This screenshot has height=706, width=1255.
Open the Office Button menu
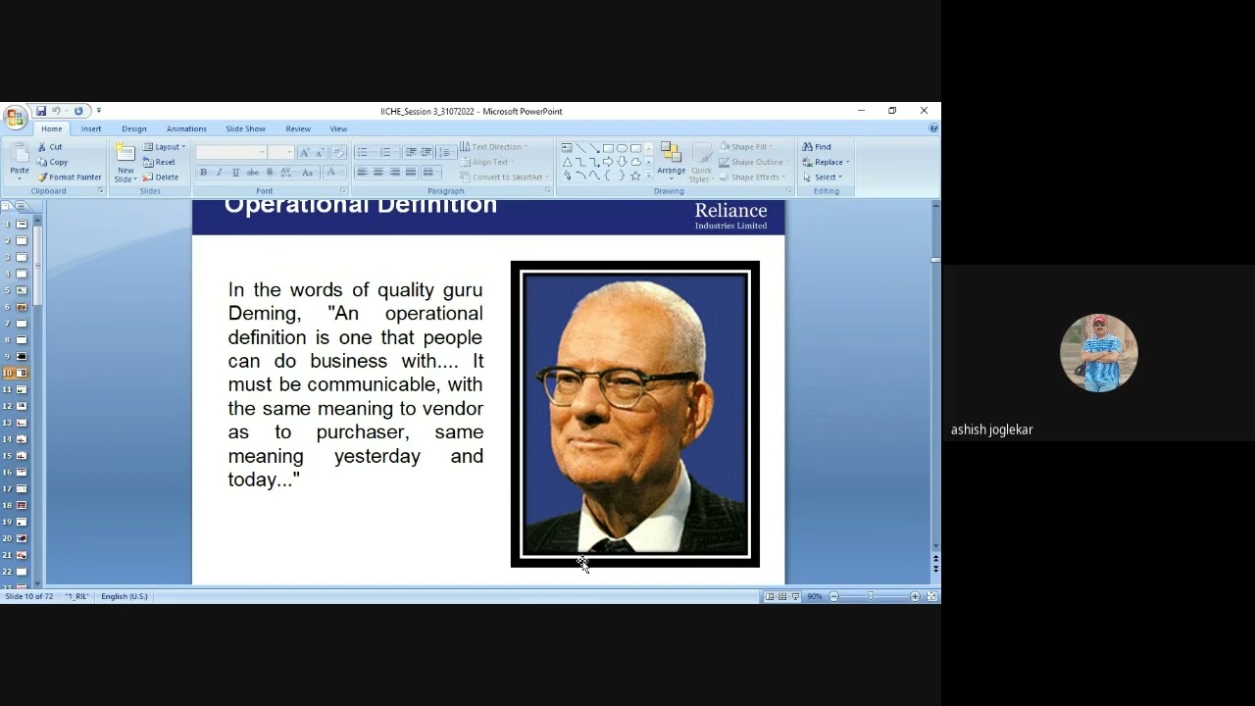[x=15, y=118]
